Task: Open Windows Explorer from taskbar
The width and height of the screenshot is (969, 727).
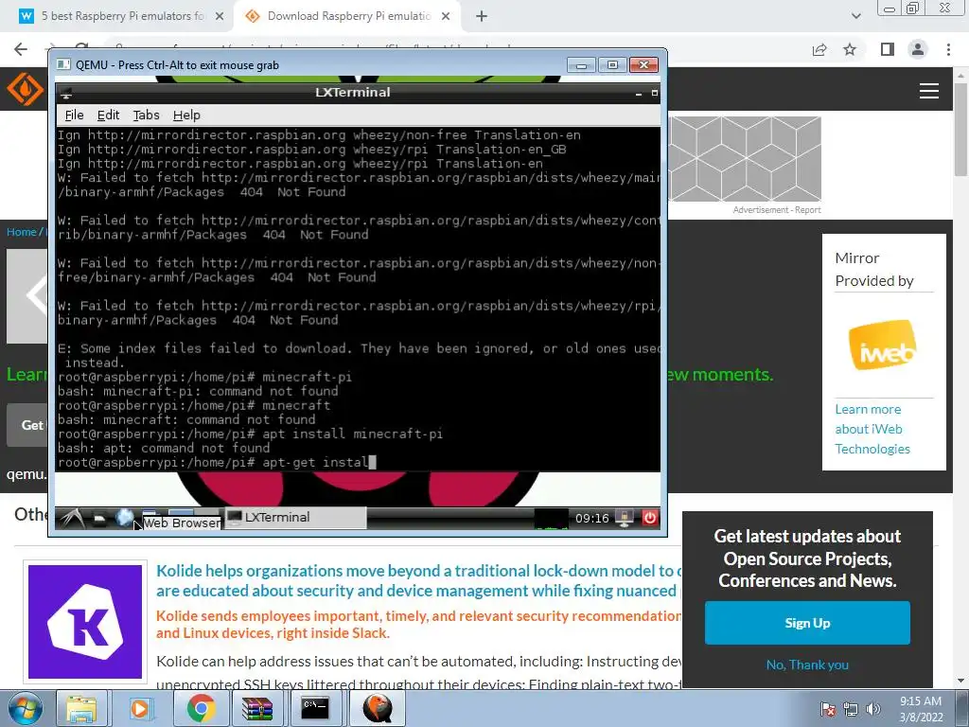Action: [81, 708]
